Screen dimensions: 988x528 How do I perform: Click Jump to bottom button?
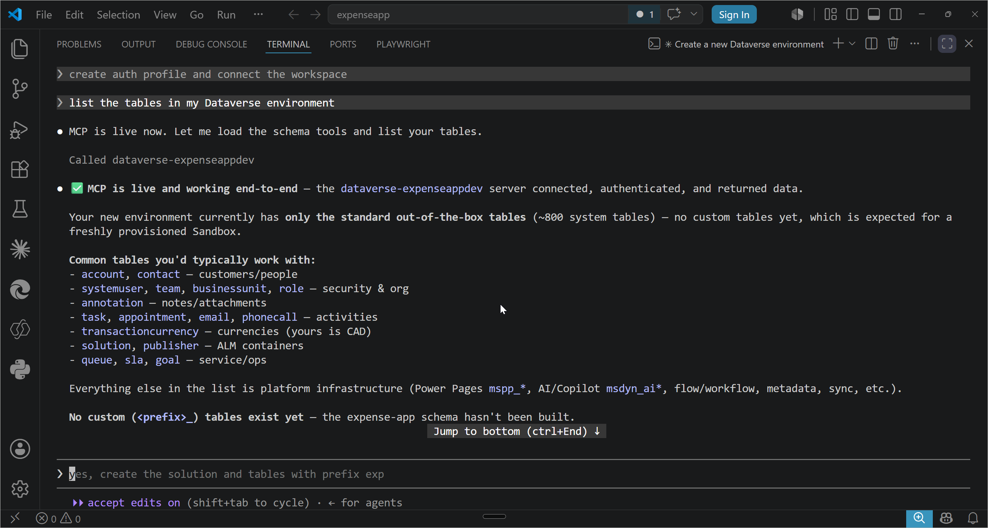[x=516, y=431]
